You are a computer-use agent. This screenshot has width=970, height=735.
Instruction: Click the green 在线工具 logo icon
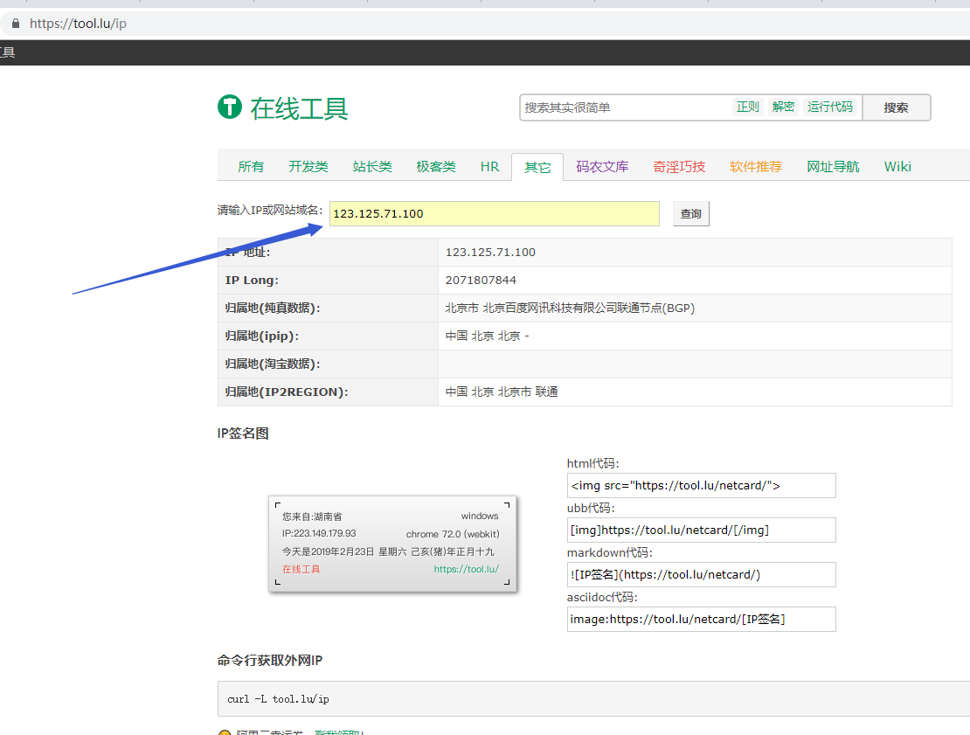229,107
